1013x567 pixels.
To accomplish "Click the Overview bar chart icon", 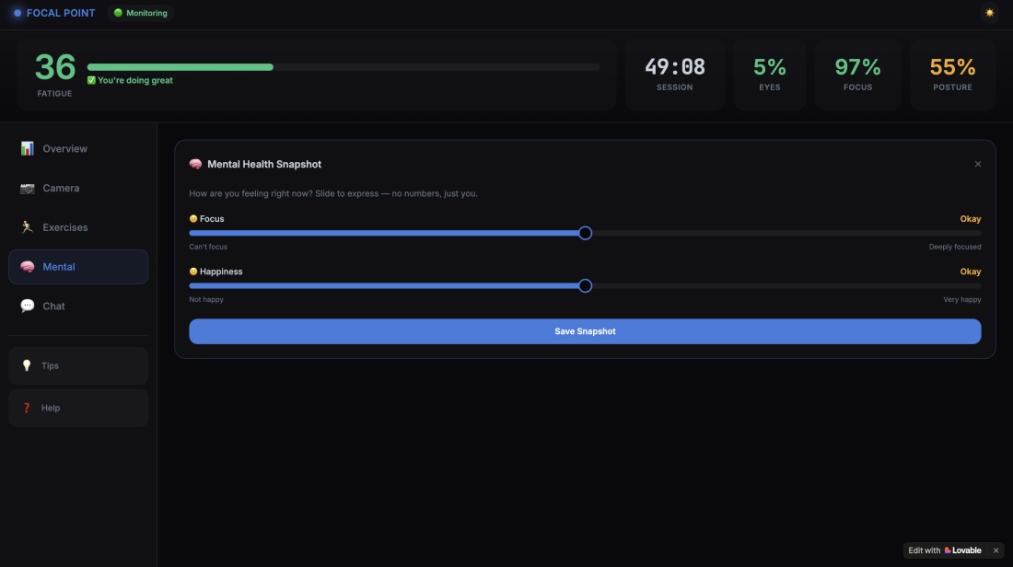I will [x=27, y=148].
